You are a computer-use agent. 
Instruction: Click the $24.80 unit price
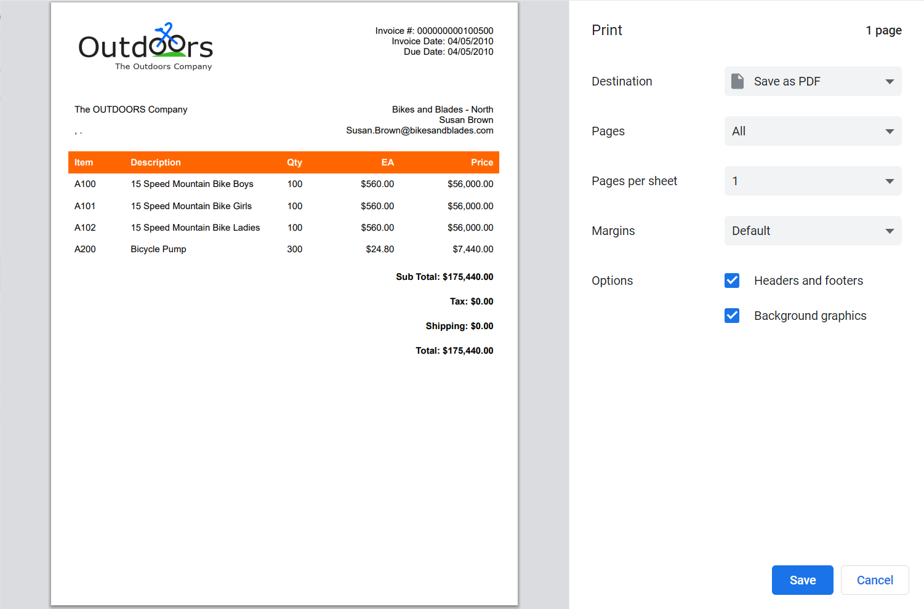[380, 249]
